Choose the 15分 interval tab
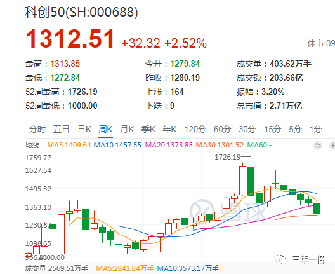 pyautogui.click(x=273, y=129)
